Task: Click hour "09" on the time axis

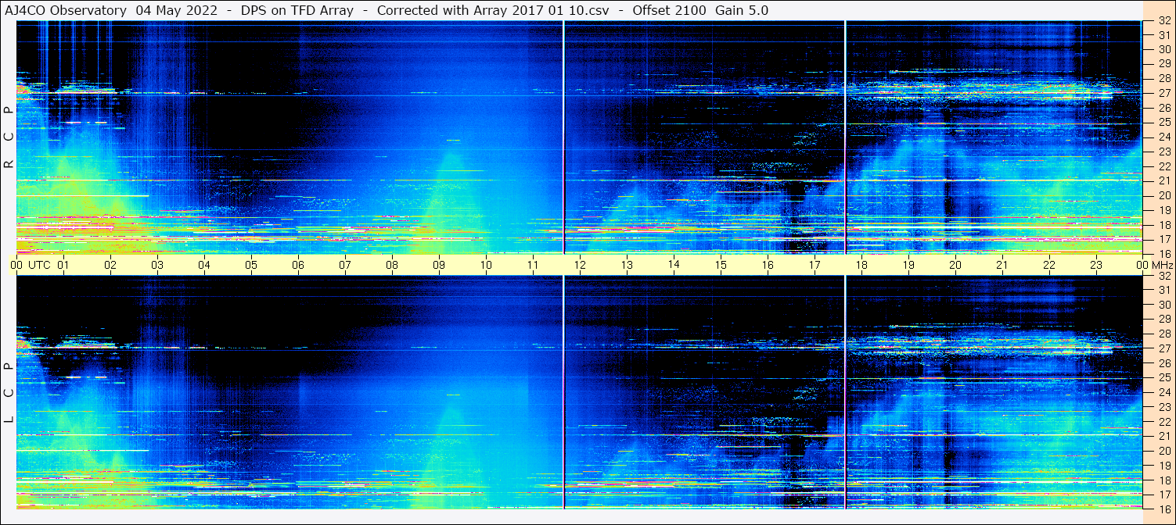Action: 439,265
